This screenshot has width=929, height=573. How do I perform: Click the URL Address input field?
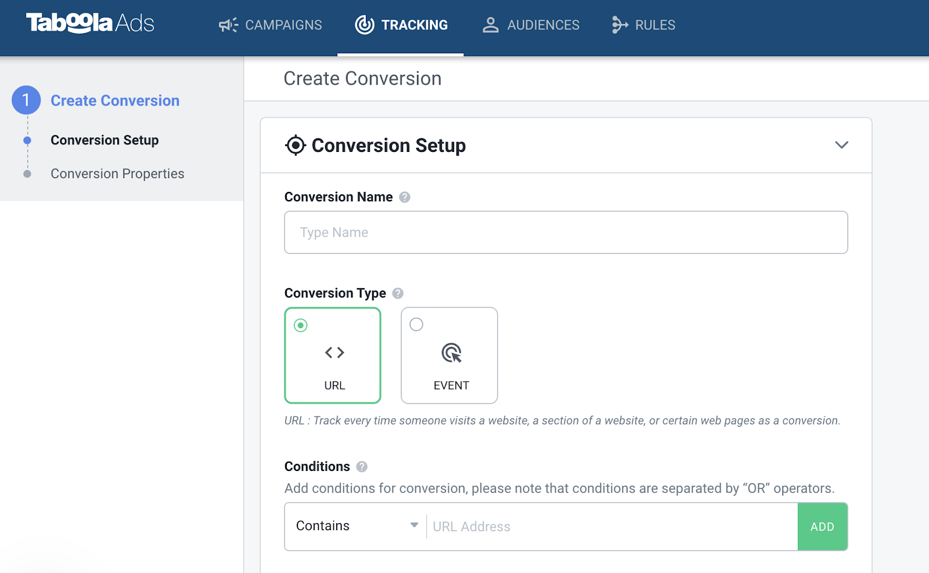(611, 527)
